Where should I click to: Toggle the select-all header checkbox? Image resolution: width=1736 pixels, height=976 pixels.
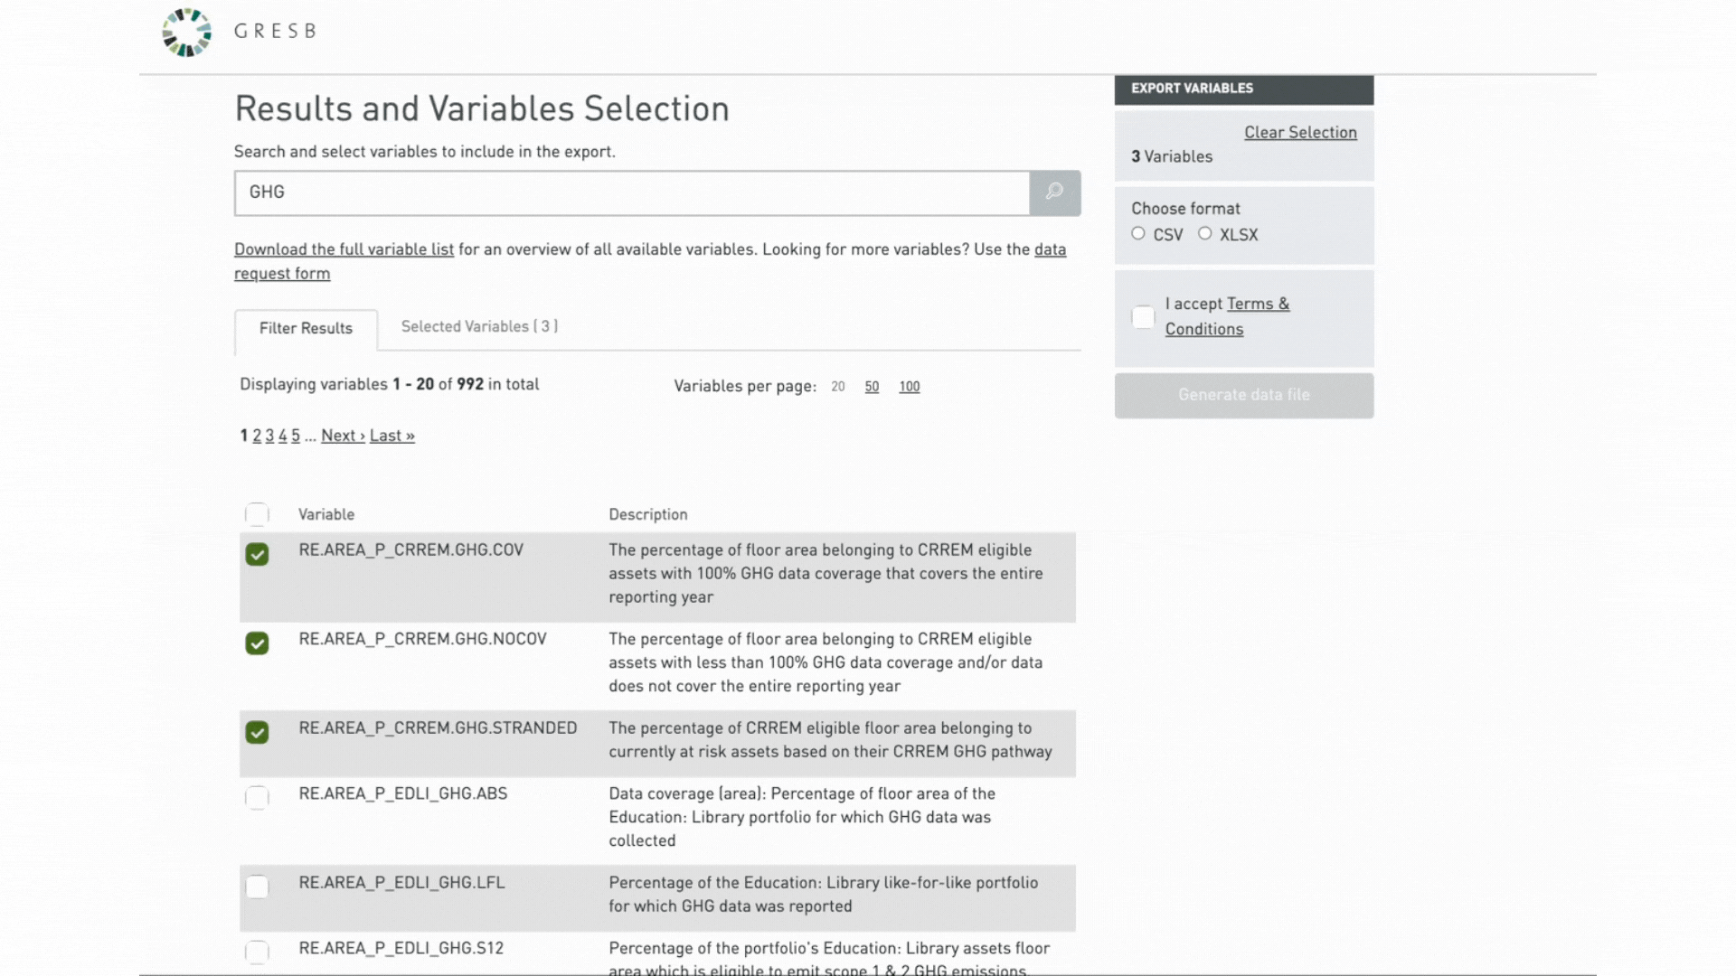(x=257, y=514)
